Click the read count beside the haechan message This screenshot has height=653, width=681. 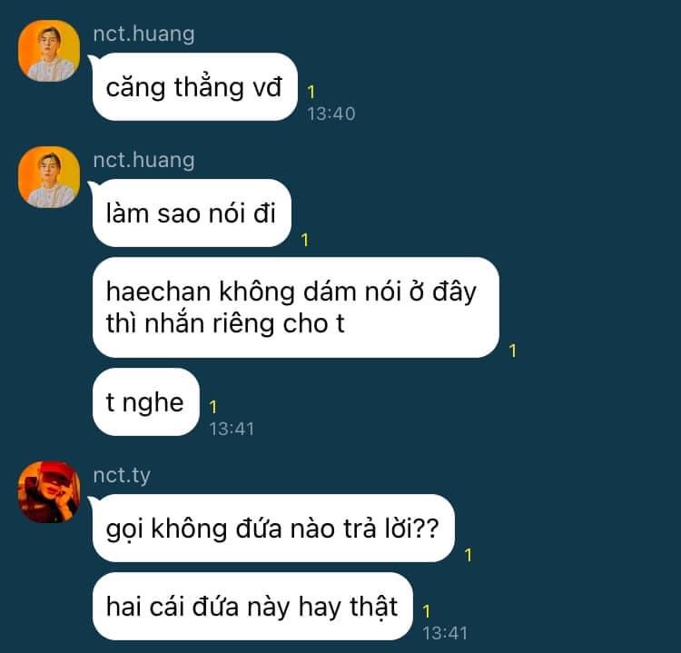pos(513,351)
